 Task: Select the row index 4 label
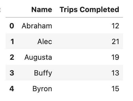point(12,89)
